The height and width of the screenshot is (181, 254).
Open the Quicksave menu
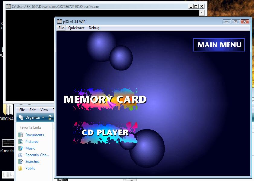[x=76, y=28]
